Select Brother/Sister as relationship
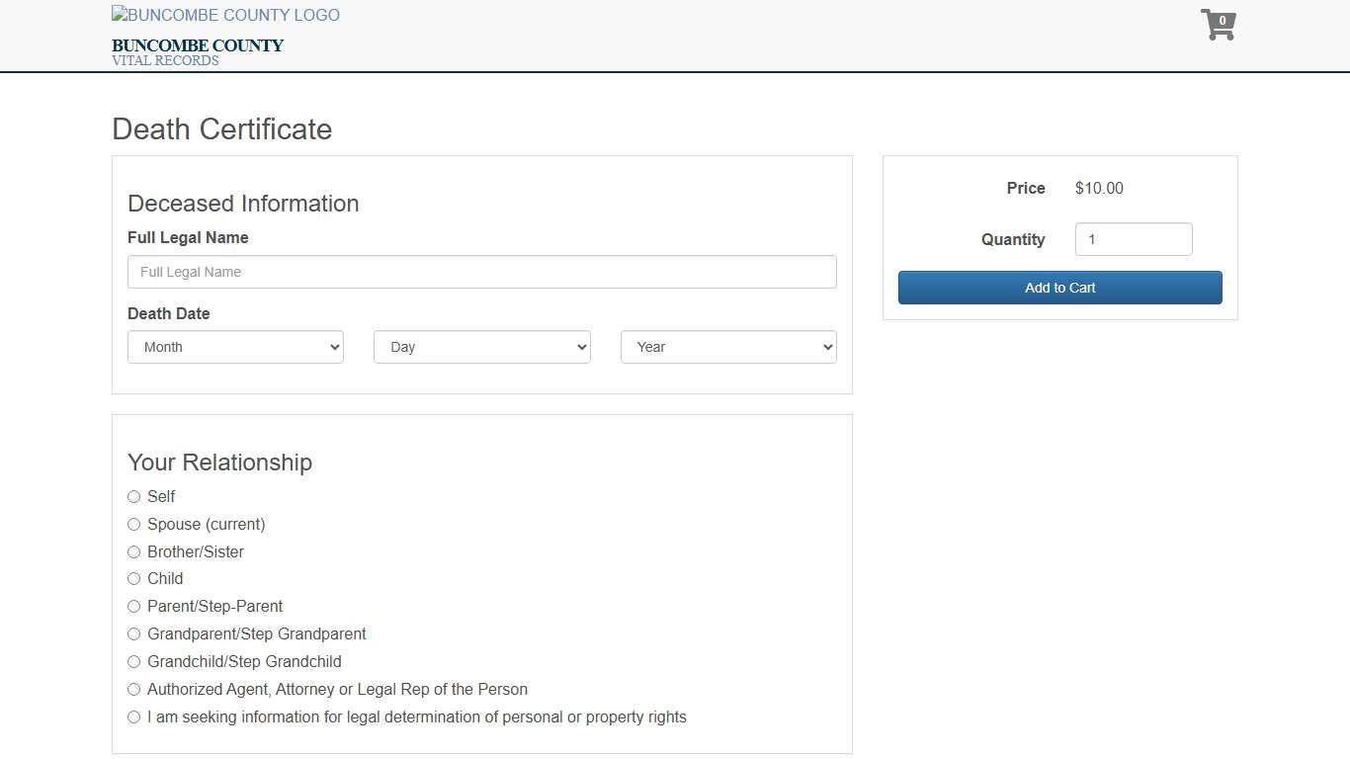Screen dimensions: 1350x759 click(134, 552)
